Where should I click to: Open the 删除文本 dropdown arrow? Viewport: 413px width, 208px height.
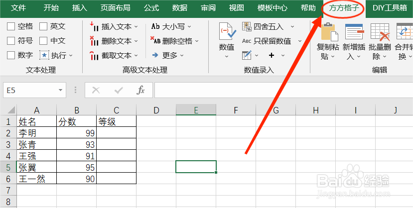tap(136, 41)
